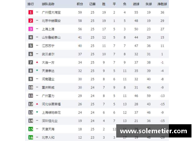The width and height of the screenshot is (195, 141).
Task: Click the red rank 2 badge
Action: [31, 21]
